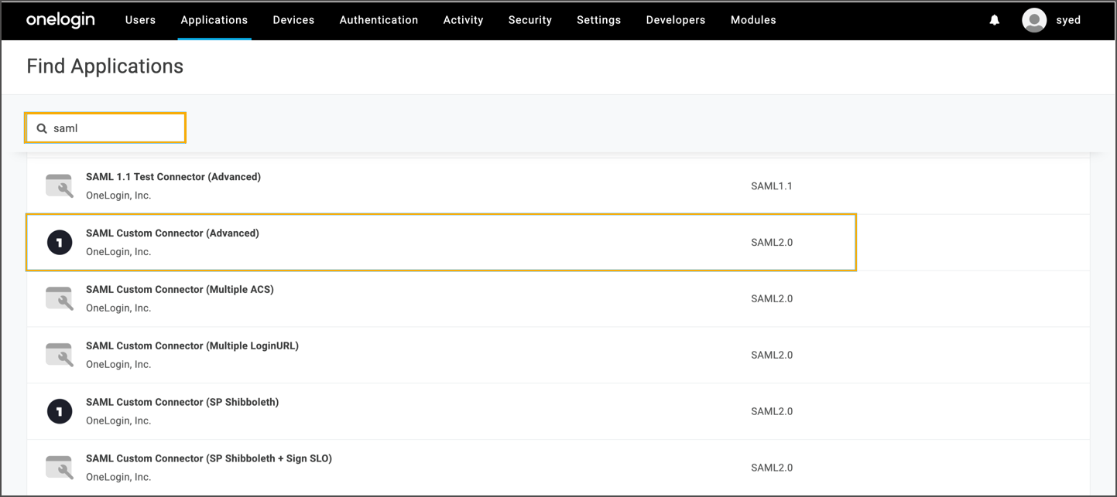Screen dimensions: 1117x497
Task: Click SAML Custom Connector (Advanced) round icon
Action: click(60, 243)
